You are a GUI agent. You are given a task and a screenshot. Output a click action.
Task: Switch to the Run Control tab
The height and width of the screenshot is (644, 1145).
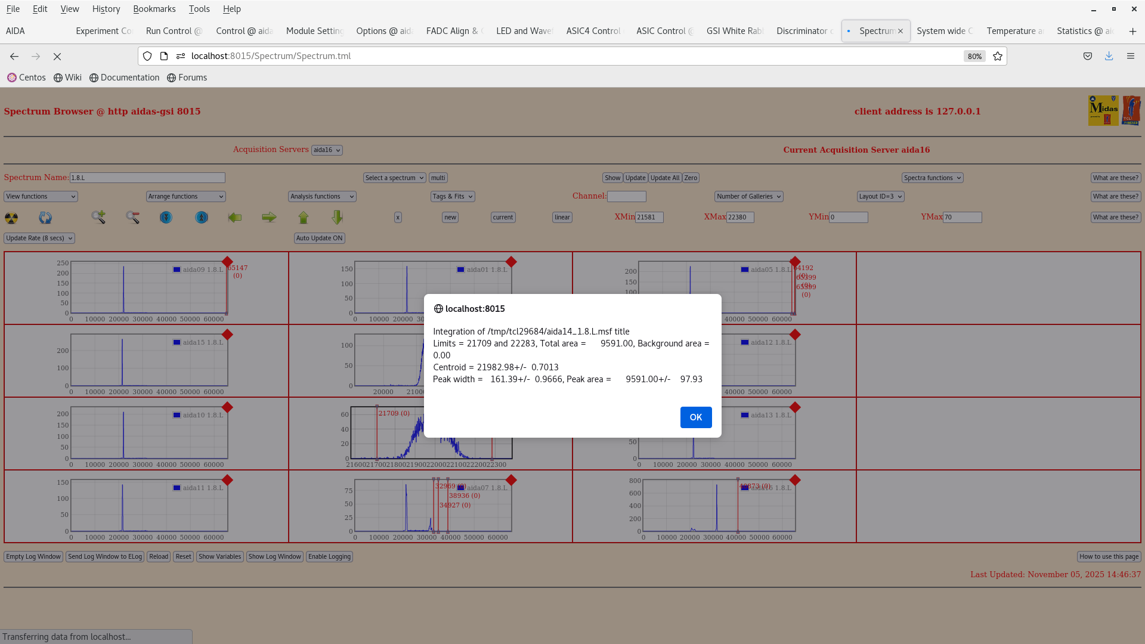point(174,30)
